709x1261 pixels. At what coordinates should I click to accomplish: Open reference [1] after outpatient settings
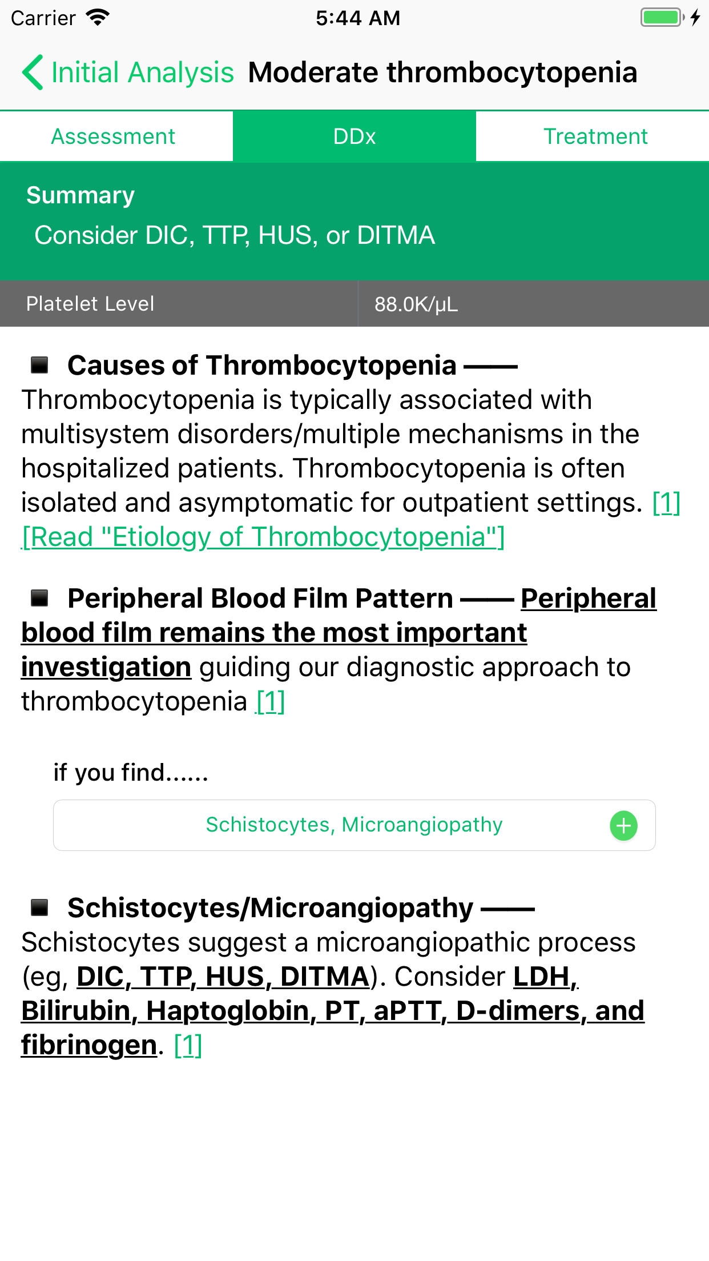point(666,503)
